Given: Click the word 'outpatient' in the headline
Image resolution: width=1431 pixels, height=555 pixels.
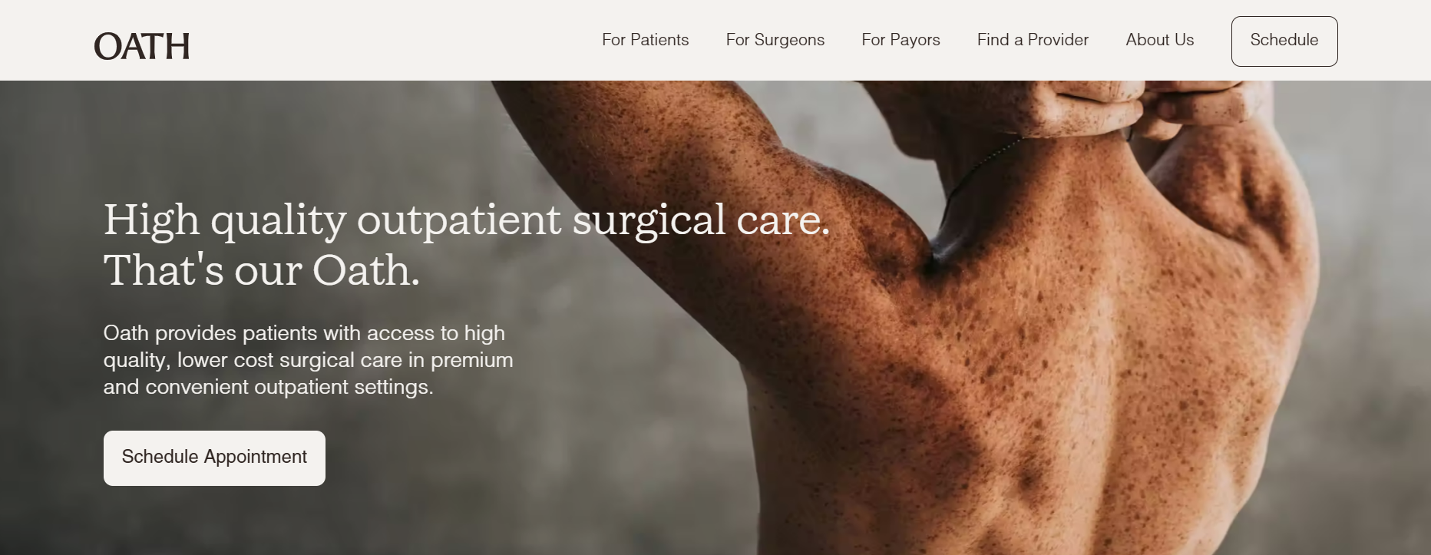Looking at the screenshot, I should click(459, 221).
